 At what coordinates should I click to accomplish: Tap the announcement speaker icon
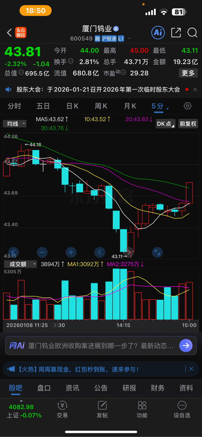click(x=8, y=89)
